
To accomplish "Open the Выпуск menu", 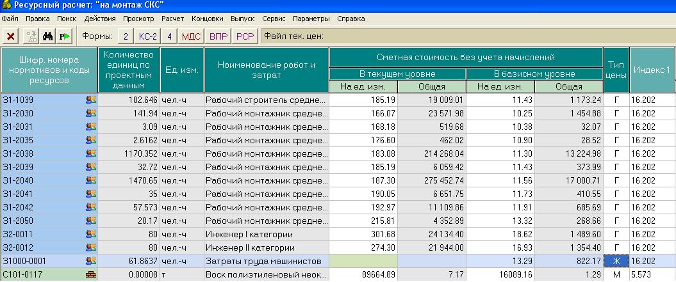I will [243, 19].
